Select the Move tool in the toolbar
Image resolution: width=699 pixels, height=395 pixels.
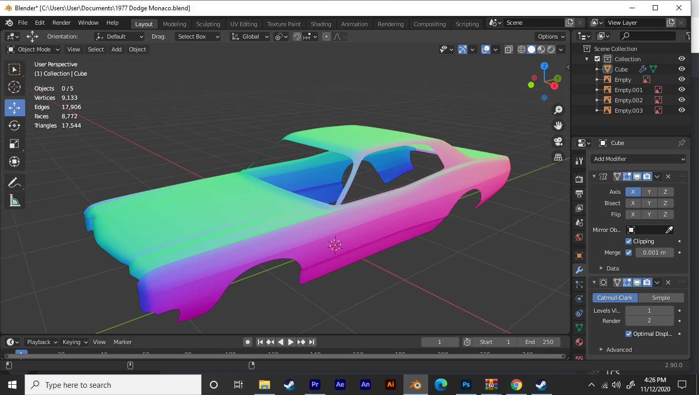tap(14, 107)
